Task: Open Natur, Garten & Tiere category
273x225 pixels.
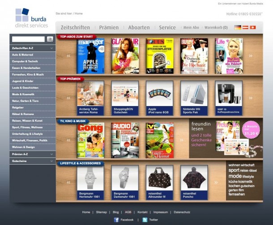Action: click(33, 101)
